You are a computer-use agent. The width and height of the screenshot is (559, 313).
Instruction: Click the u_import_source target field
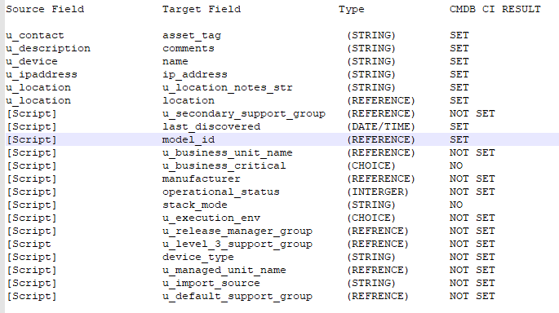click(211, 284)
